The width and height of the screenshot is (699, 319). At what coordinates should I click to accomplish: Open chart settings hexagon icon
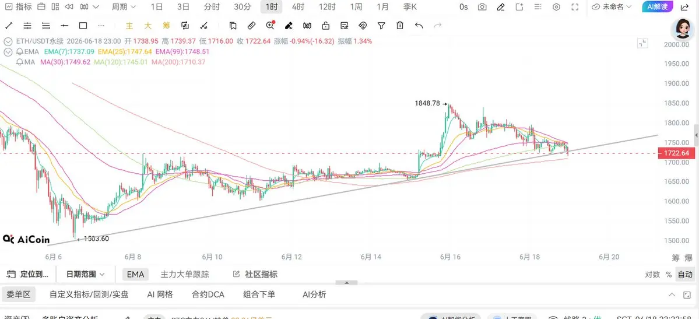pyautogui.click(x=556, y=6)
